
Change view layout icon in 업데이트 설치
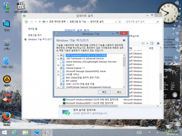[x=143, y=43]
